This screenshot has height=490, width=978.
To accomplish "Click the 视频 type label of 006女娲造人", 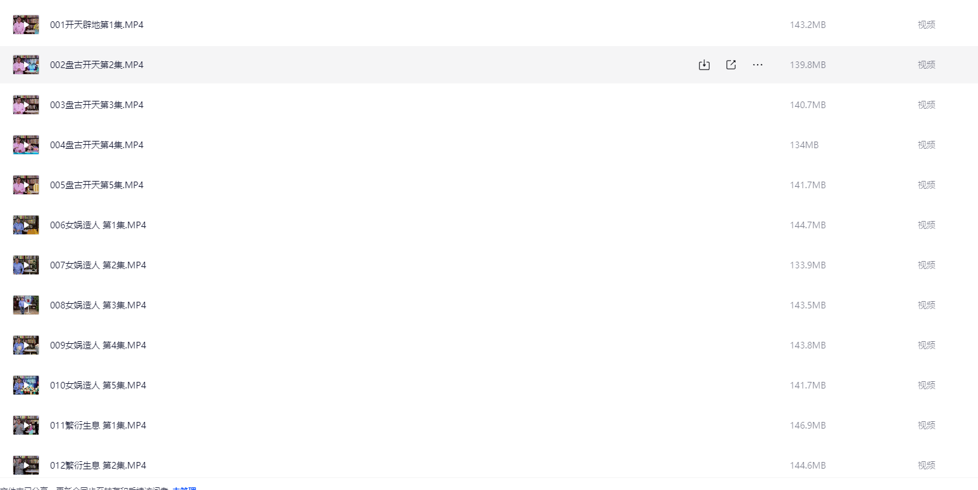I will (926, 225).
